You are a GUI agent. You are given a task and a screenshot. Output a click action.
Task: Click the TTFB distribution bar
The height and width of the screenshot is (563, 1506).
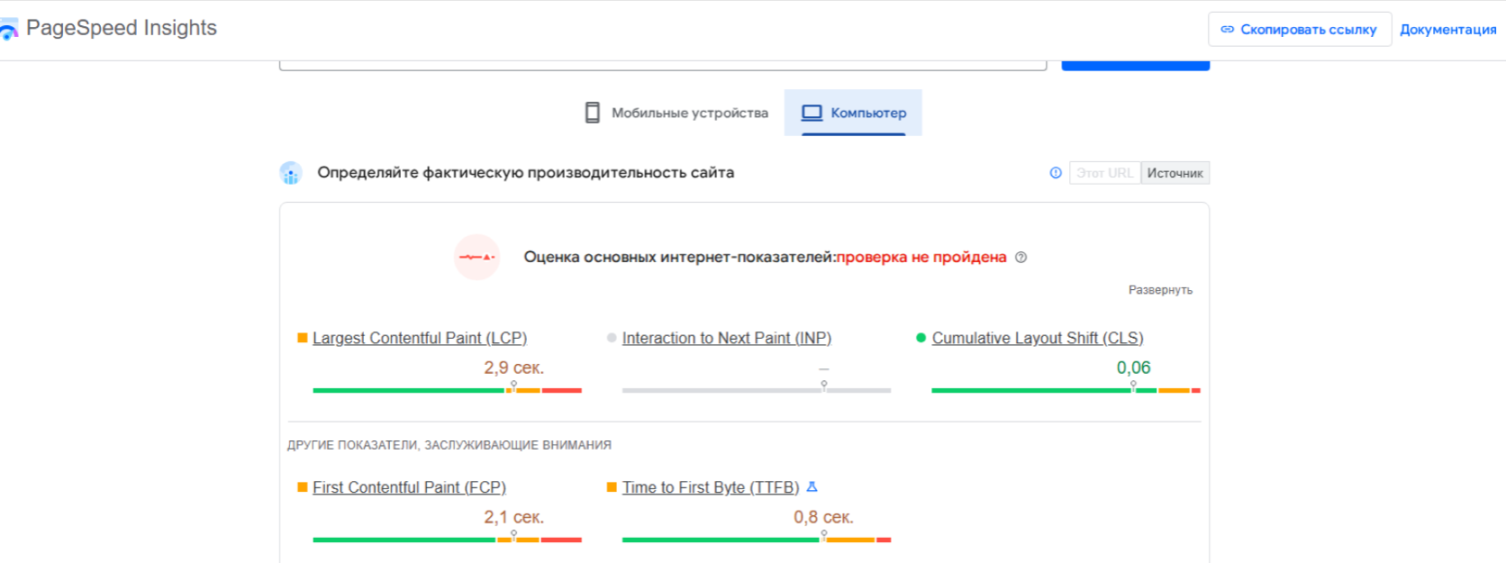click(x=757, y=540)
